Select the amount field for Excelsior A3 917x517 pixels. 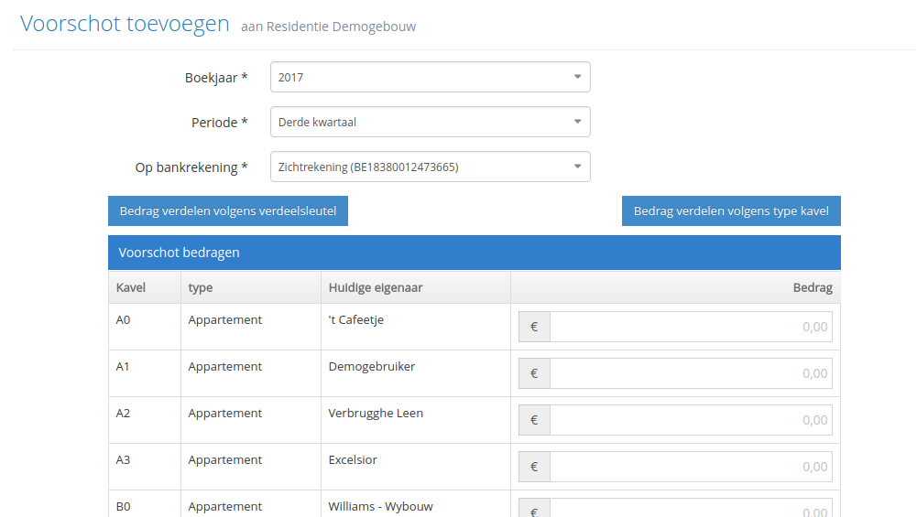click(691, 467)
